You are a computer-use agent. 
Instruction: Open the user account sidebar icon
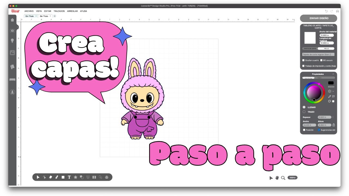[x=12, y=92]
